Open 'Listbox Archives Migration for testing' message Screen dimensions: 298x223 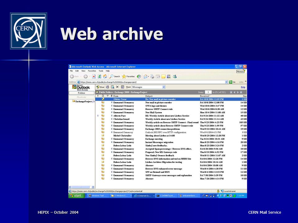click(x=171, y=162)
